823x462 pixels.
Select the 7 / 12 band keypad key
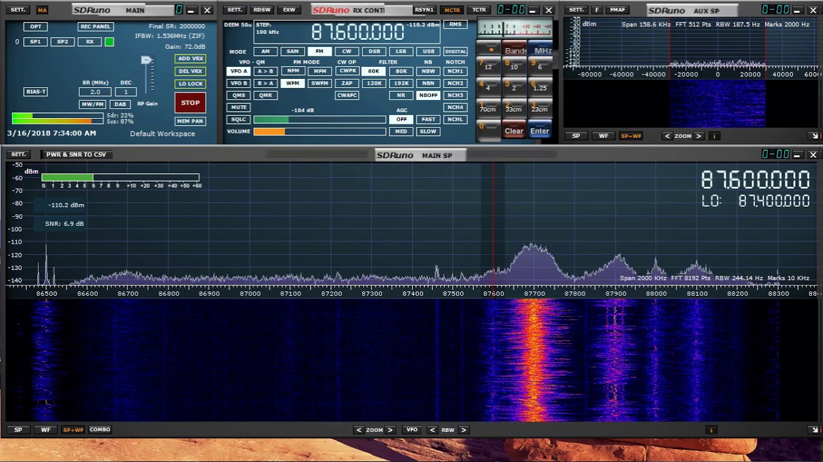[x=488, y=65]
